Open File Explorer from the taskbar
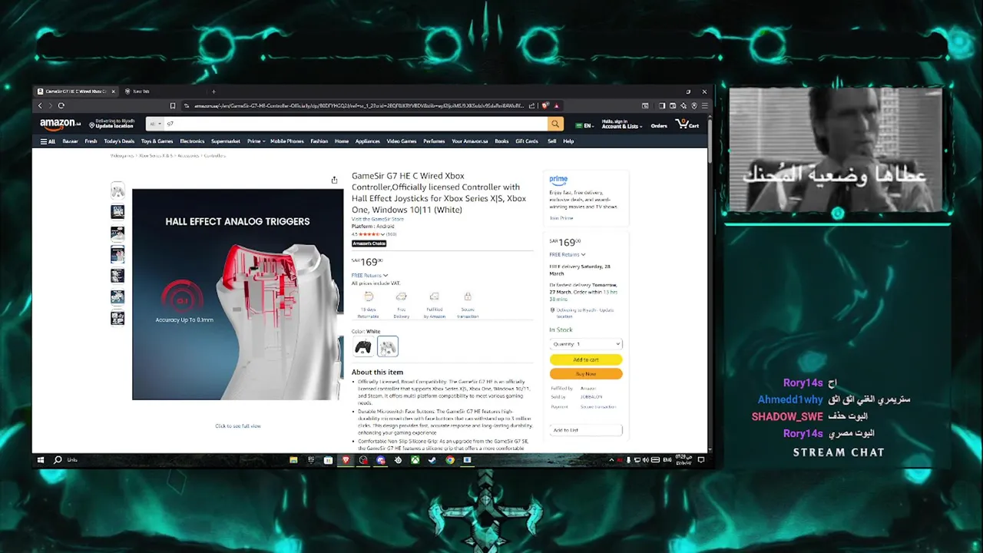 click(293, 460)
